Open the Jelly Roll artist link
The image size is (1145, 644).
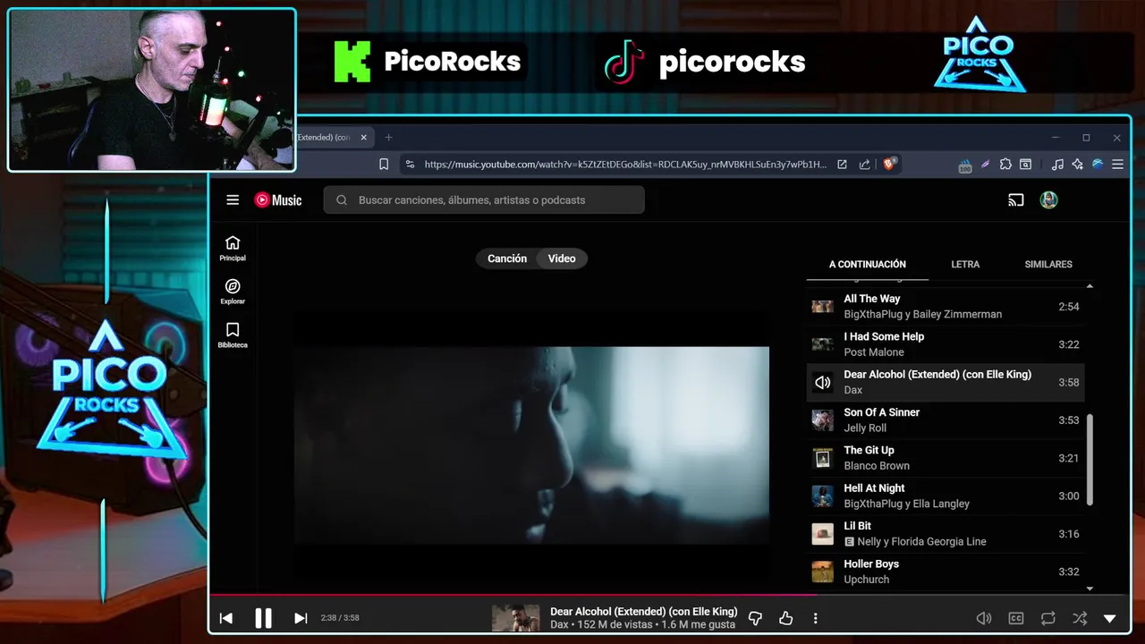pos(865,428)
